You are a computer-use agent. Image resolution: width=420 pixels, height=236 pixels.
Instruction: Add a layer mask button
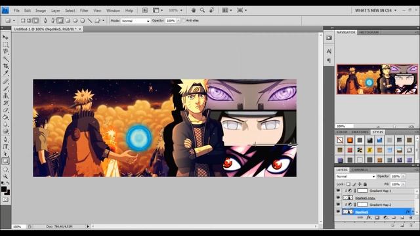tap(377, 218)
